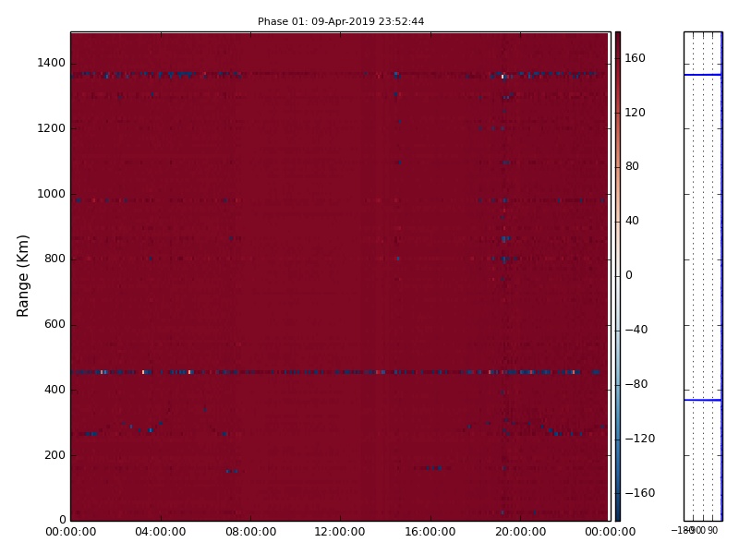Click the colorbar label 0
This screenshot has width=739, height=554.
coord(629,275)
